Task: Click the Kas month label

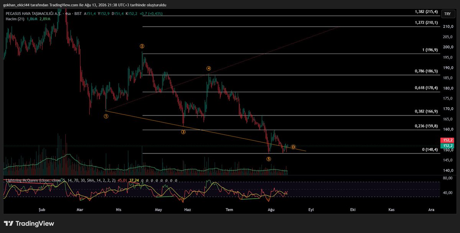Action: click(x=391, y=210)
